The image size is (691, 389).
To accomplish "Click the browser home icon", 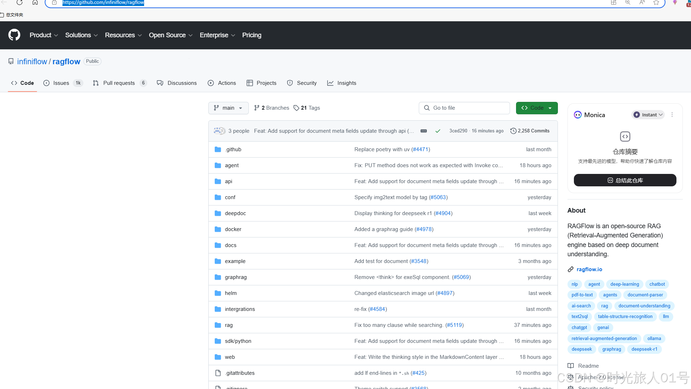I will tap(35, 3).
